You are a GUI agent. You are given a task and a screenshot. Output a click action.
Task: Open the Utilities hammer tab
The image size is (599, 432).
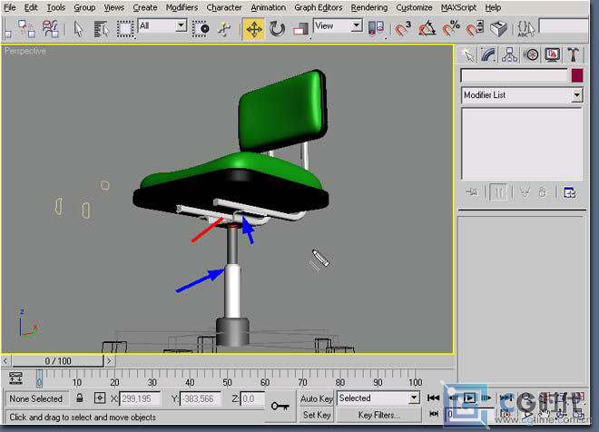coord(573,54)
